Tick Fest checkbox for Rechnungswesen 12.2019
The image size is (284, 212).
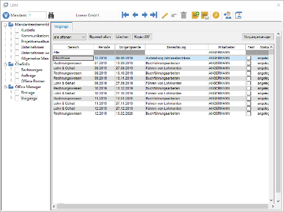click(249, 114)
